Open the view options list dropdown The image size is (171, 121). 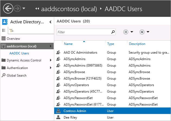pos(128,32)
